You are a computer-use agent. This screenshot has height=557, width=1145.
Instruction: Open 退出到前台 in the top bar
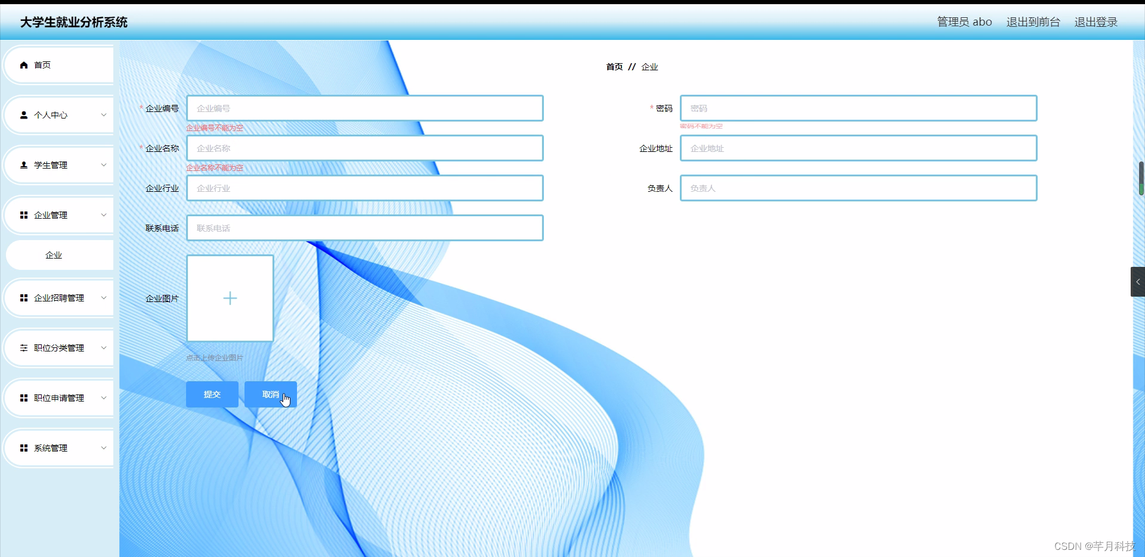click(x=1032, y=21)
